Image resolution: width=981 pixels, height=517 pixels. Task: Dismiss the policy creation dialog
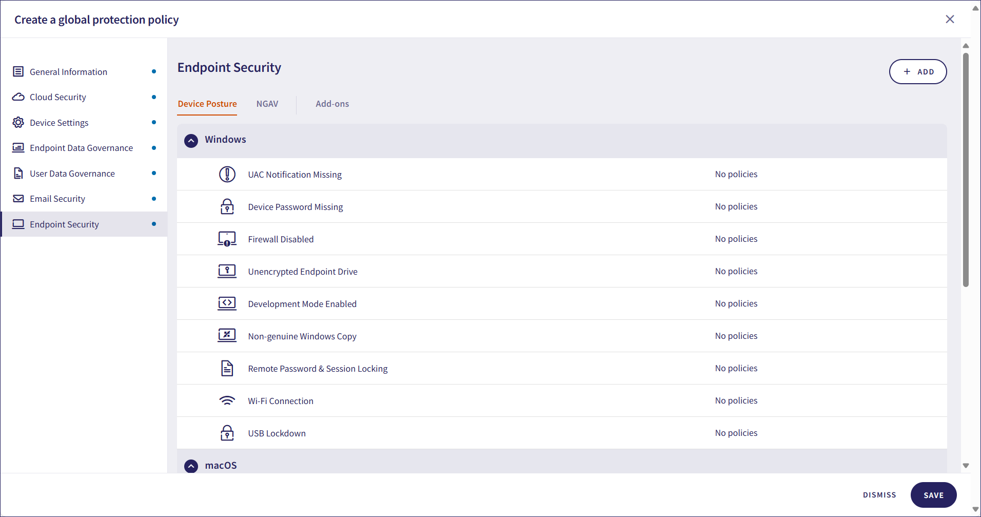[879, 495]
